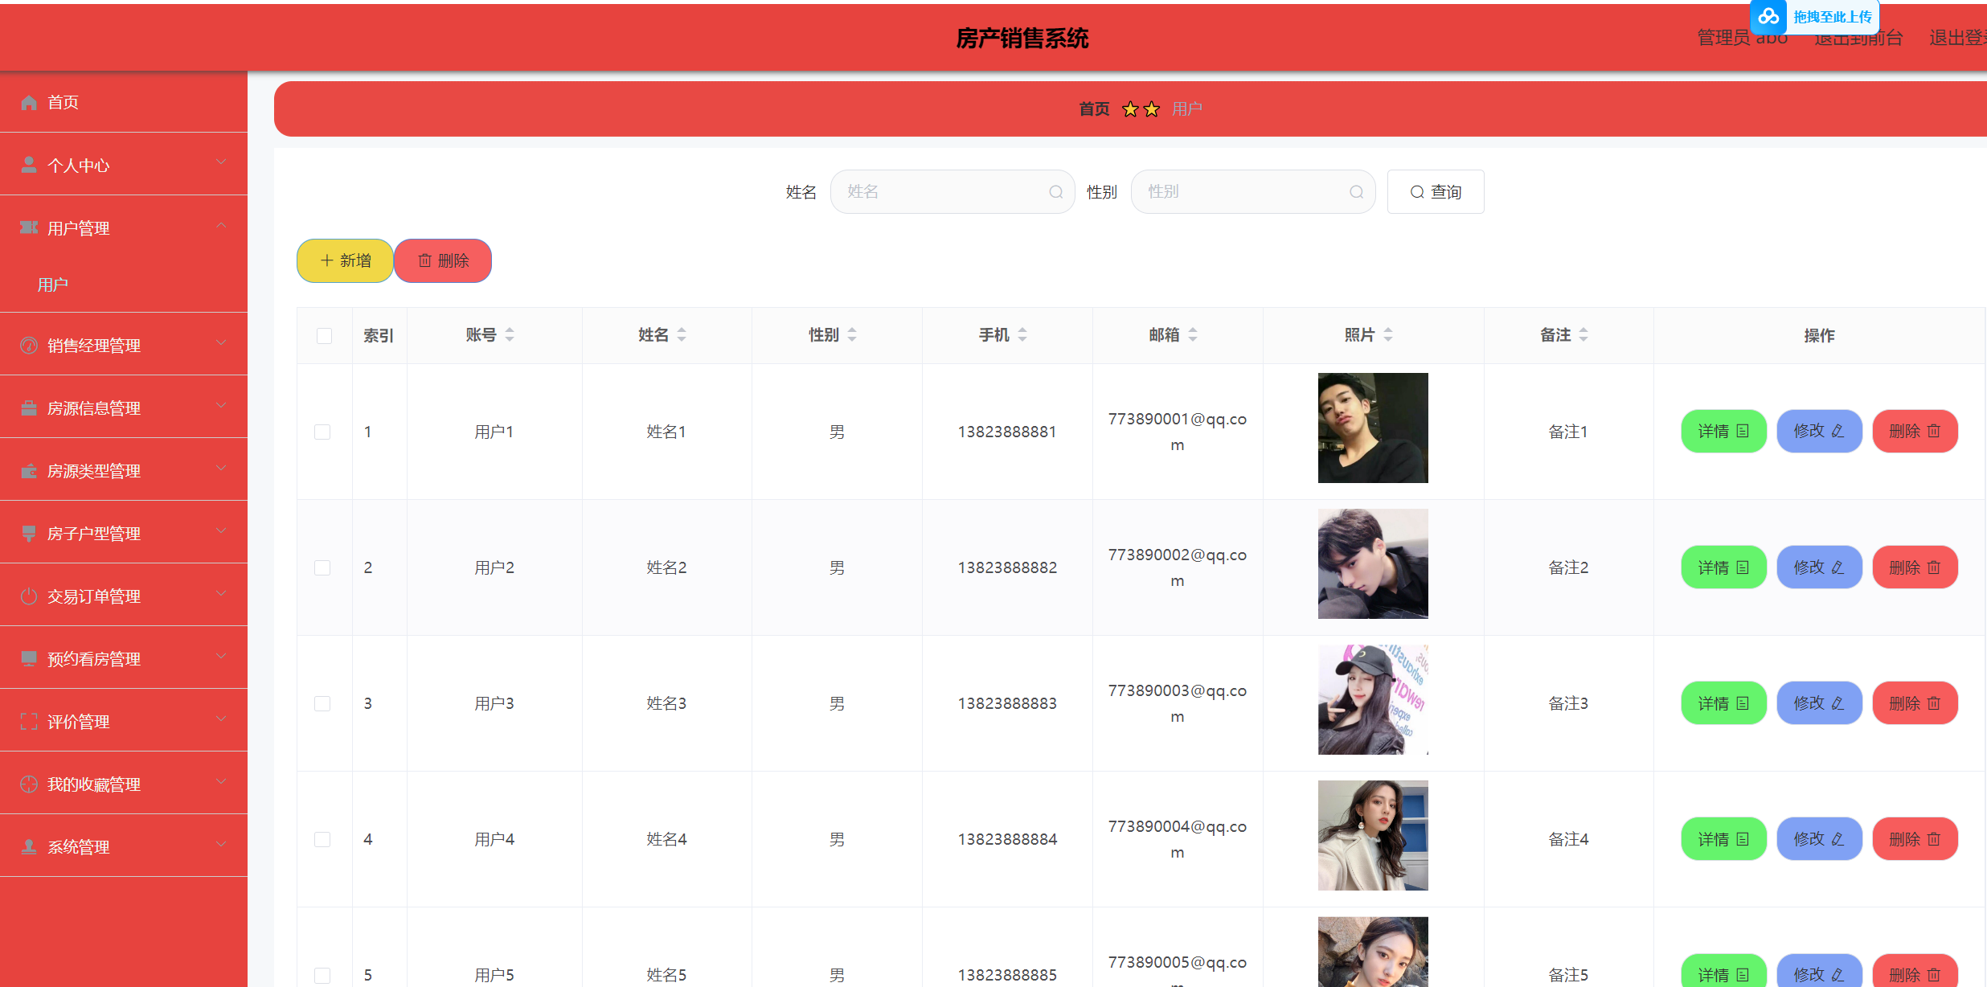Click the yellow 新增 button
The height and width of the screenshot is (987, 1987).
pos(345,260)
